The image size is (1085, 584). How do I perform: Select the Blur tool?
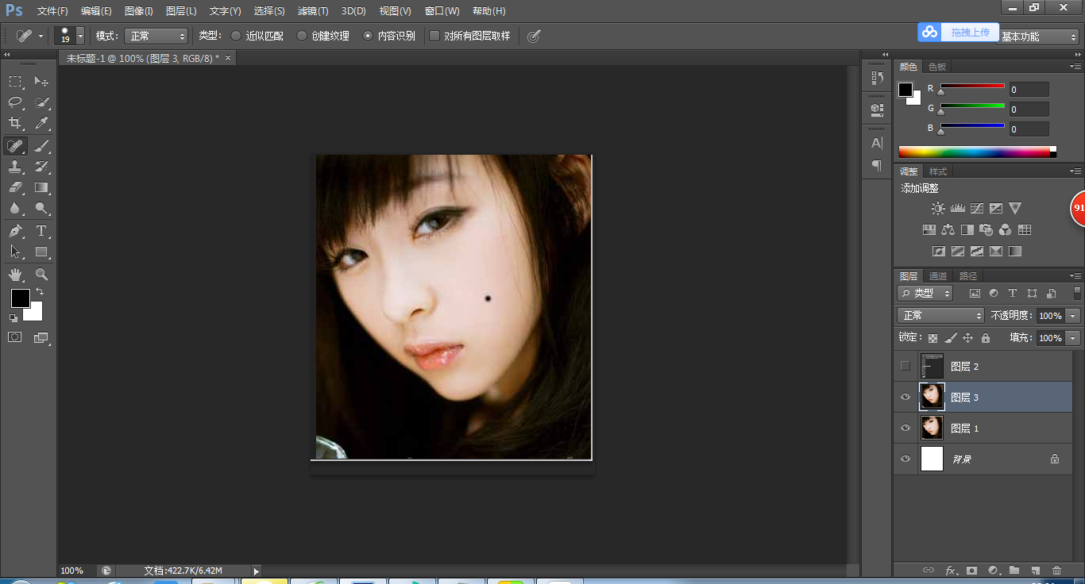15,209
